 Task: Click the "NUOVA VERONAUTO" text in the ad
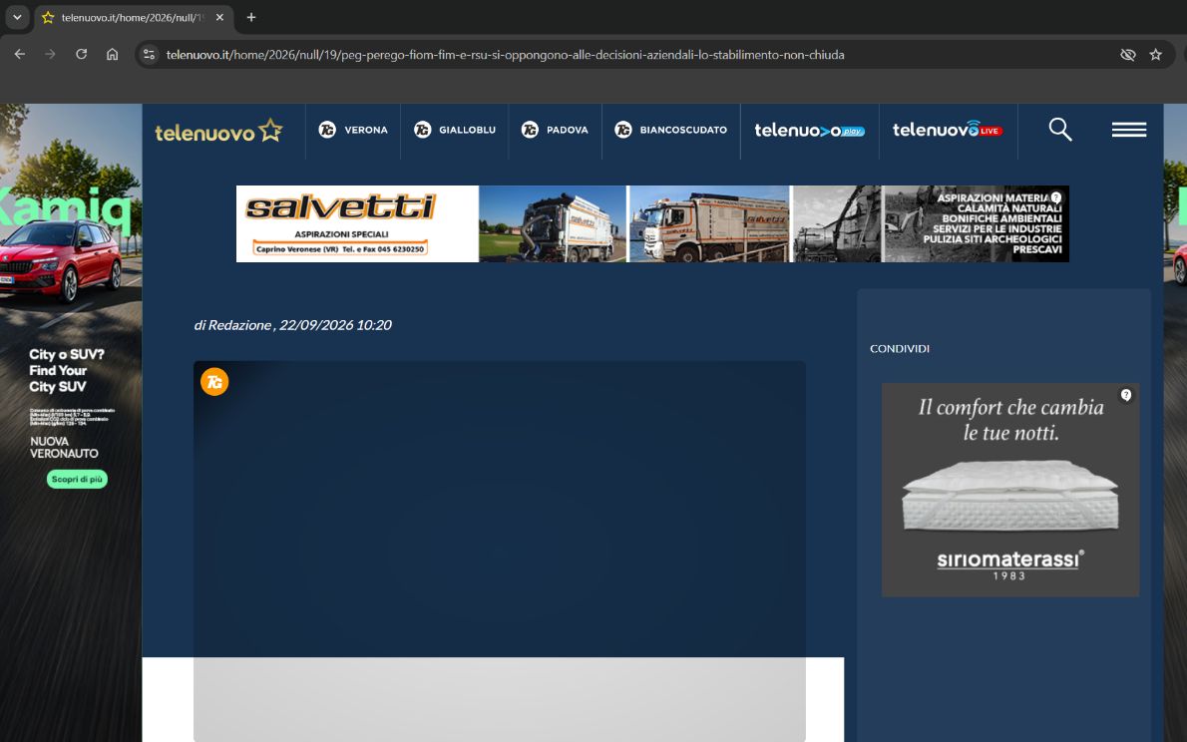[x=65, y=448]
